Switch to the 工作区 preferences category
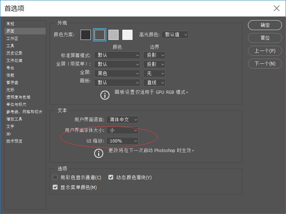This screenshot has height=214, width=286. pos(12,38)
